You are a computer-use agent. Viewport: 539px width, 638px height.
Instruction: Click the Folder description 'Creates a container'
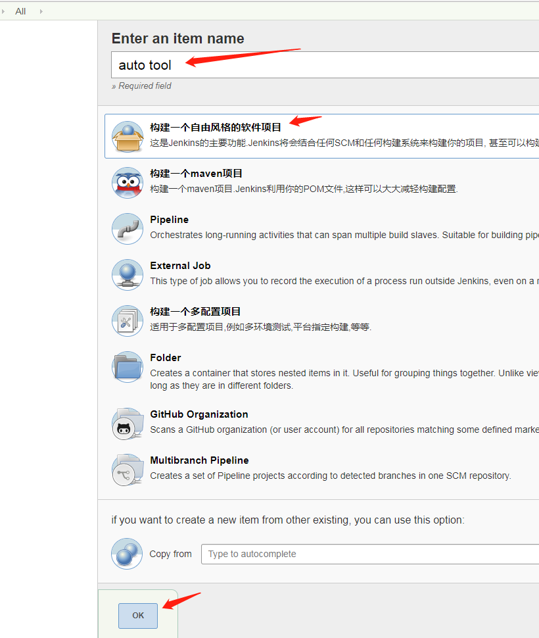click(x=344, y=380)
